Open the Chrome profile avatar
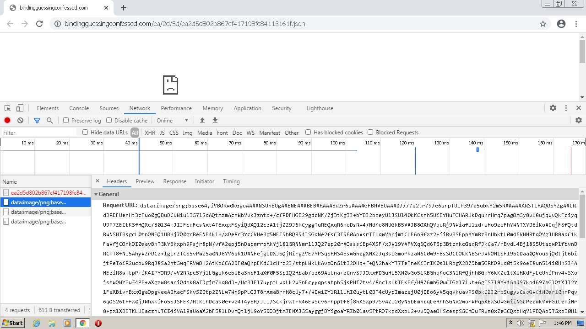 (561, 24)
